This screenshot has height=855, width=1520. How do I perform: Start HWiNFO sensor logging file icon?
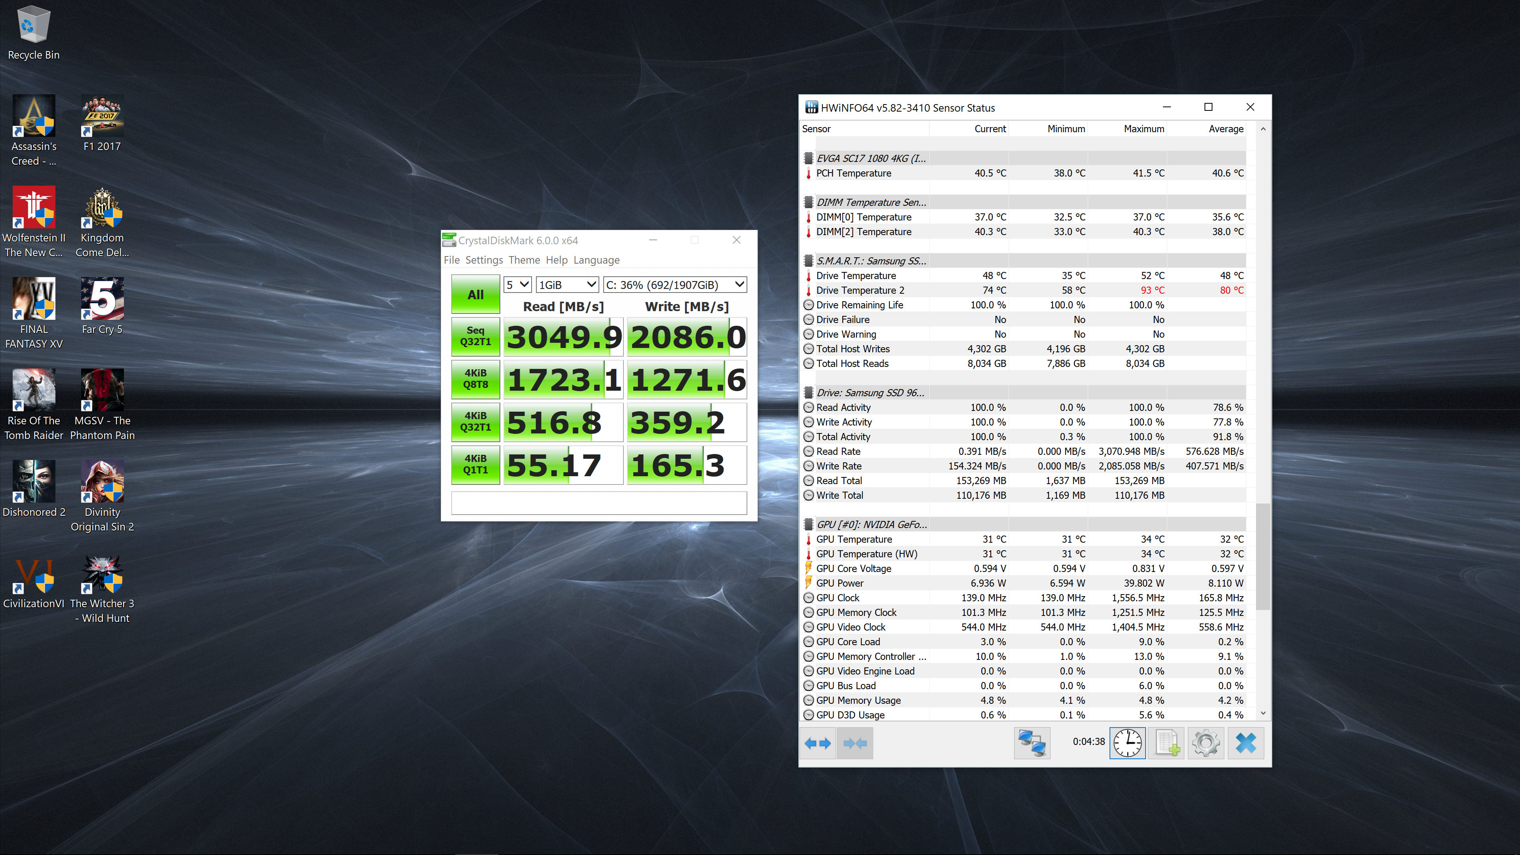(x=1167, y=743)
